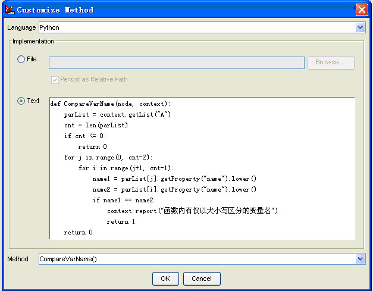The image size is (373, 291).
Task: Click the Customize Method title bar icon
Action: point(10,10)
